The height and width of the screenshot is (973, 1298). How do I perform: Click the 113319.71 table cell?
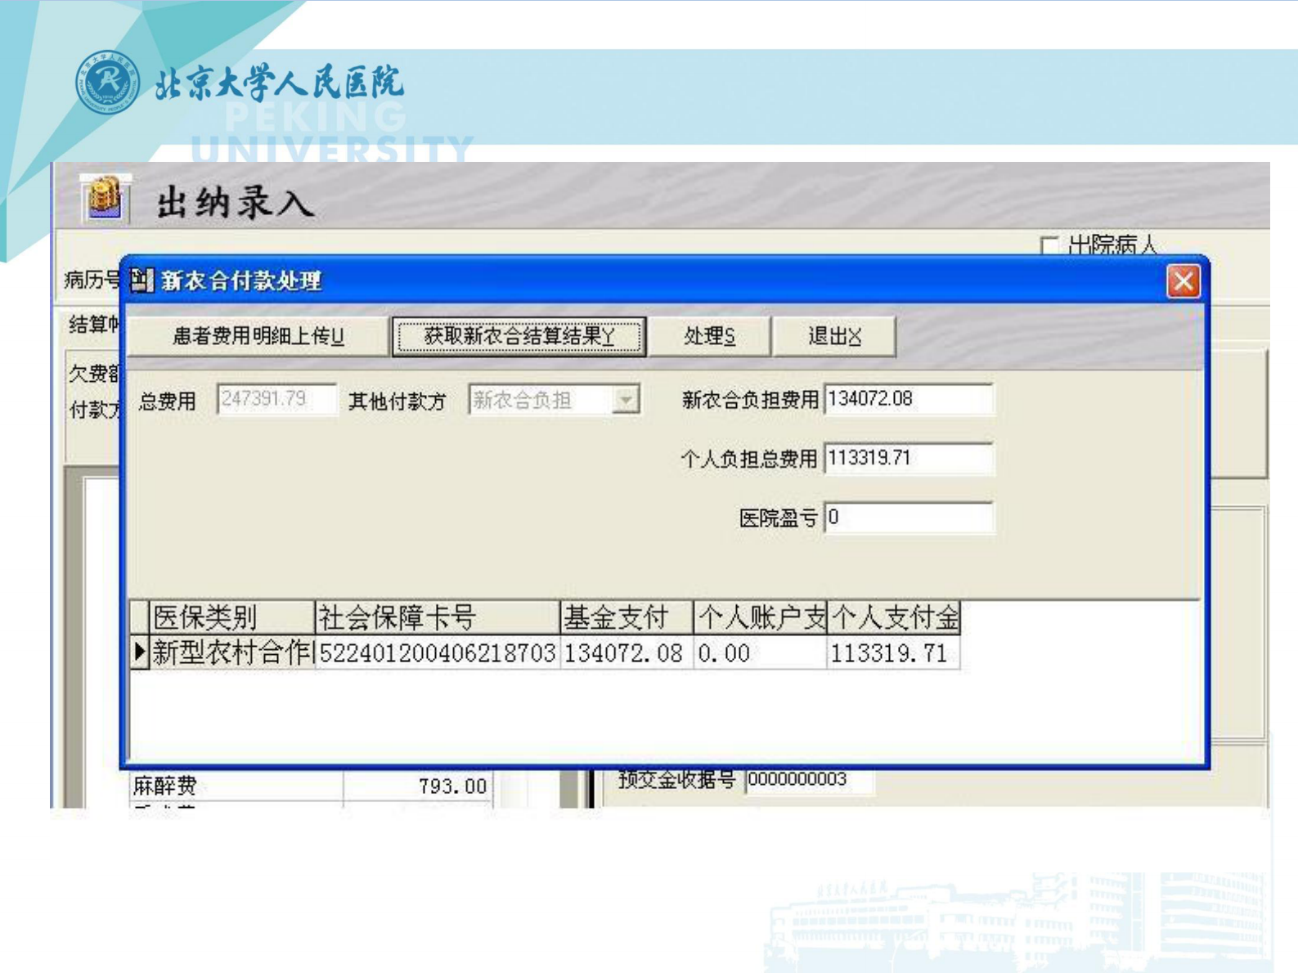(894, 652)
